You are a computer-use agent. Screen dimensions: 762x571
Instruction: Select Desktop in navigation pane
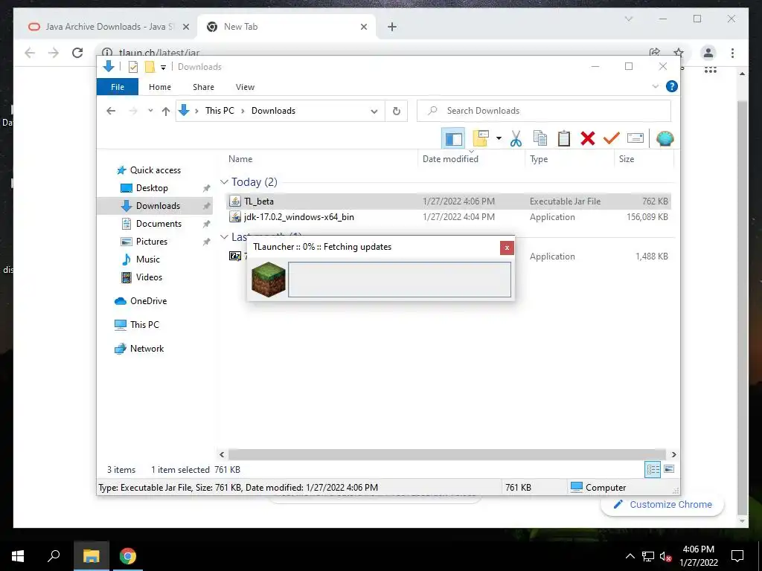[x=152, y=188]
